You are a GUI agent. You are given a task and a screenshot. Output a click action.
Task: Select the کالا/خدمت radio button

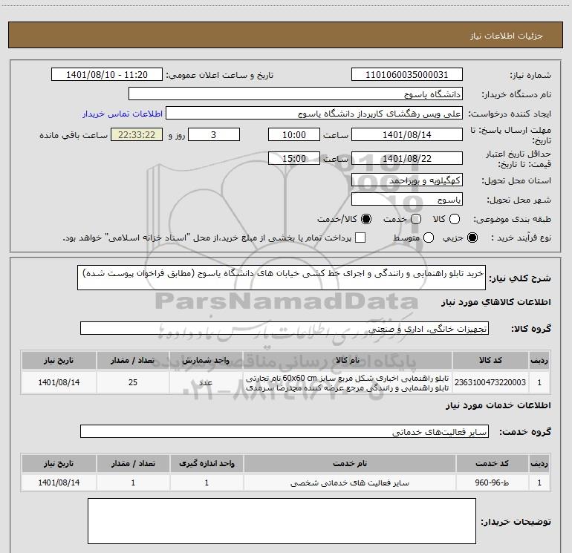[x=366, y=219]
